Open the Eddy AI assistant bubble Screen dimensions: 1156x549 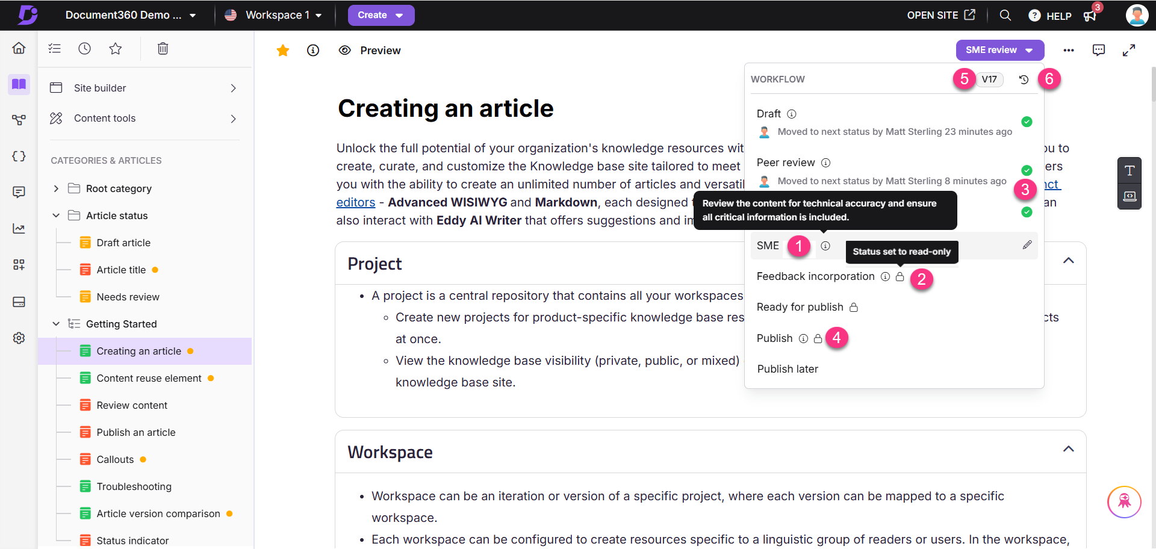[x=1124, y=501]
